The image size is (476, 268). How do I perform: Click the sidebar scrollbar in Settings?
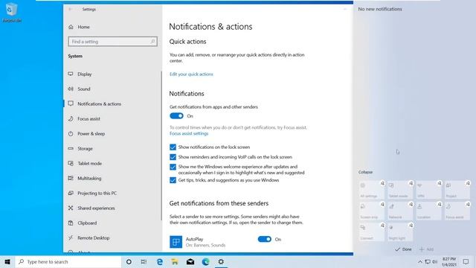(x=161, y=146)
